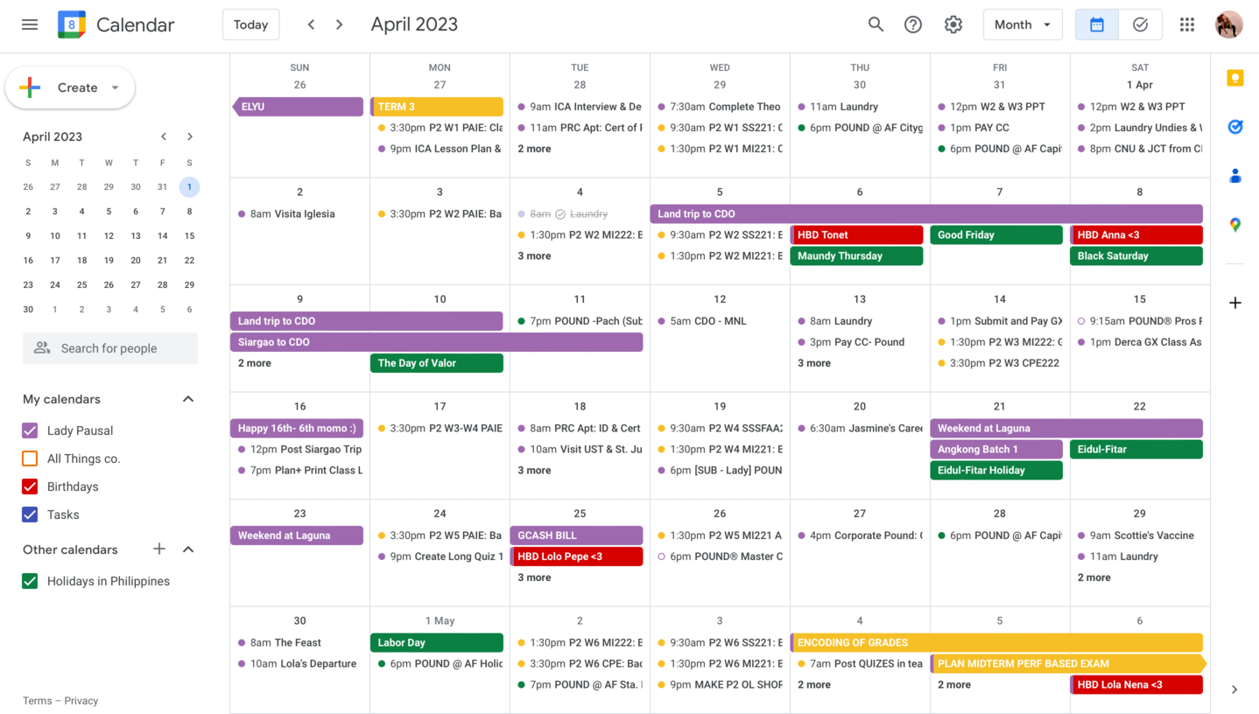Screen dimensions: 1259x714
Task: Open HBD Tonet birthday event
Action: 857,235
